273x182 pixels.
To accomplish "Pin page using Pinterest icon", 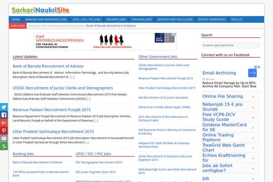I will pyautogui.click(x=4, y=131).
